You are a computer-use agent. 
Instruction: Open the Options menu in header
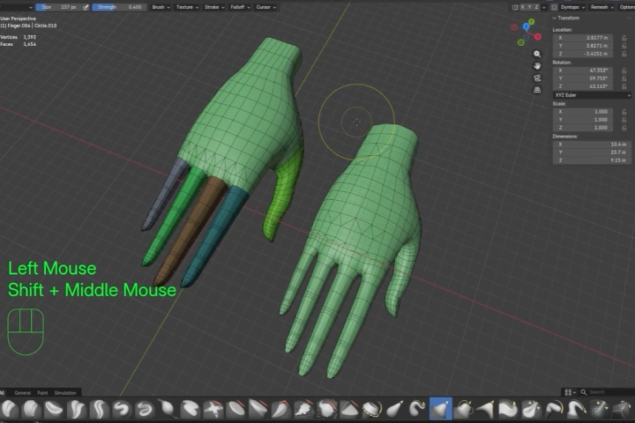click(626, 7)
